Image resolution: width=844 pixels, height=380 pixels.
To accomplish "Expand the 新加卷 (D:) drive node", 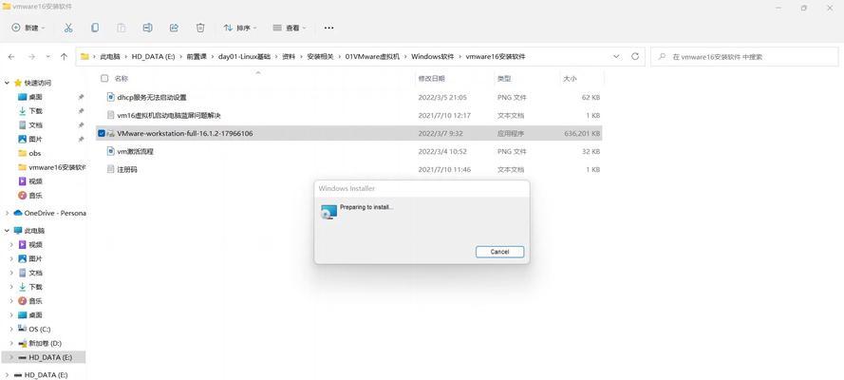I will pos(11,343).
